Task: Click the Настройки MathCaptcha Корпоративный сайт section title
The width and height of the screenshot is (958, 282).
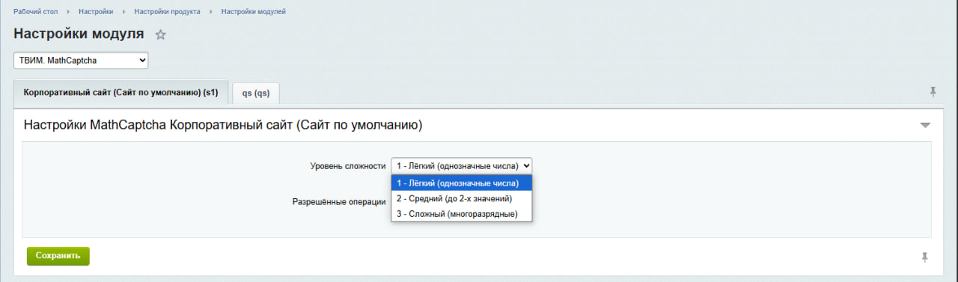Action: (x=223, y=126)
